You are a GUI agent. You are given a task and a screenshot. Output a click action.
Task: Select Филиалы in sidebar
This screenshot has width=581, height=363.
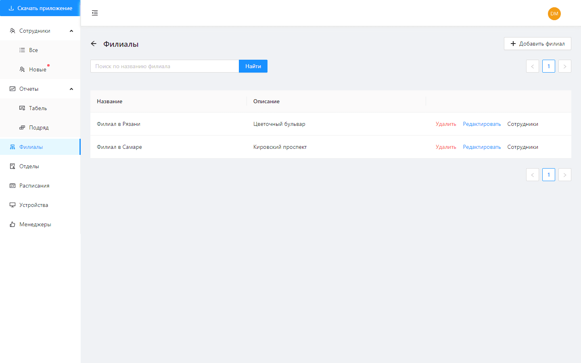[40, 147]
